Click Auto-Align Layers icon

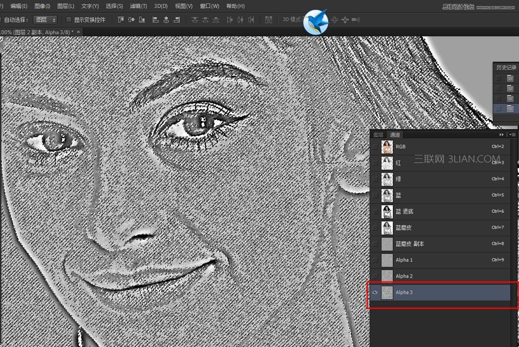pyautogui.click(x=268, y=20)
